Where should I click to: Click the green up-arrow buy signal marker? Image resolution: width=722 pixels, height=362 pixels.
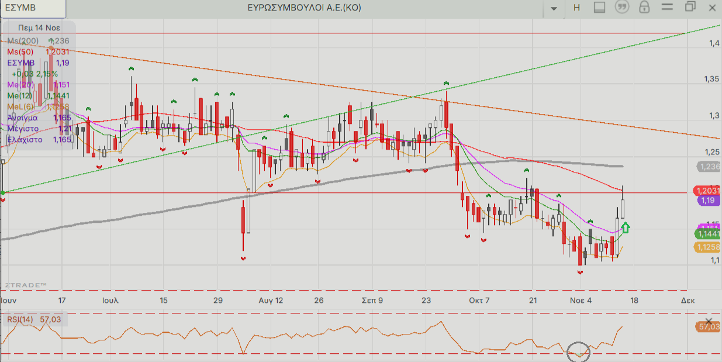(x=625, y=227)
